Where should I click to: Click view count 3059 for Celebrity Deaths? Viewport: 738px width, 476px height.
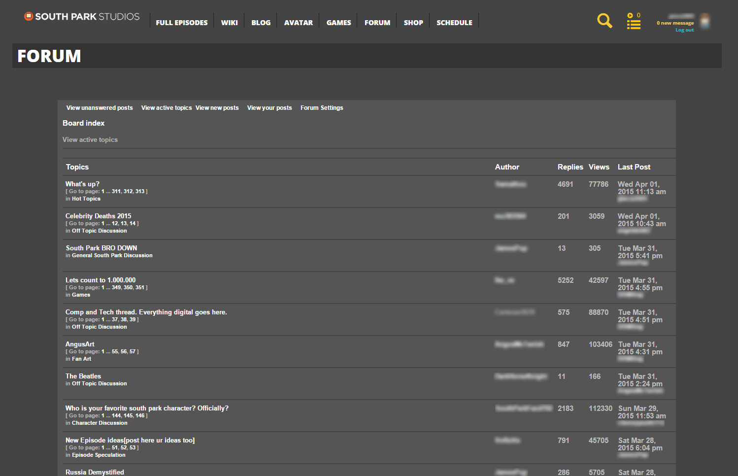coord(597,216)
